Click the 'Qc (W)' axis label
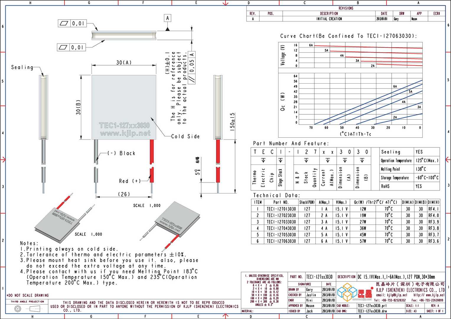 [283, 102]
